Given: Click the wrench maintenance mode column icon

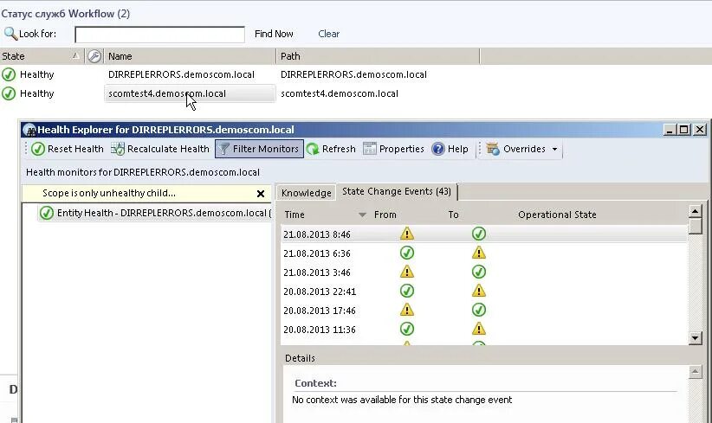Looking at the screenshot, I should (x=94, y=56).
